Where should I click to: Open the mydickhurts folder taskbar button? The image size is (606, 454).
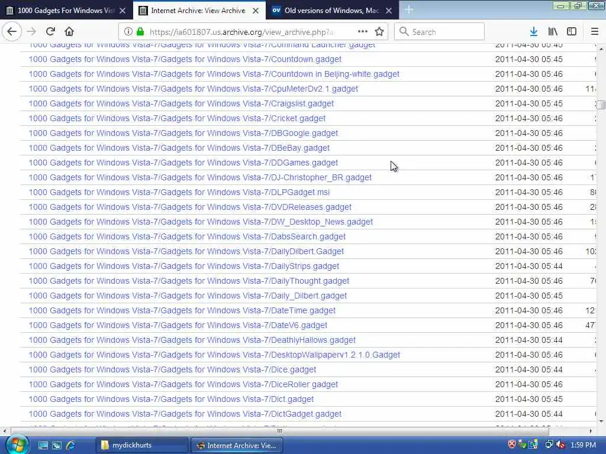coord(142,445)
